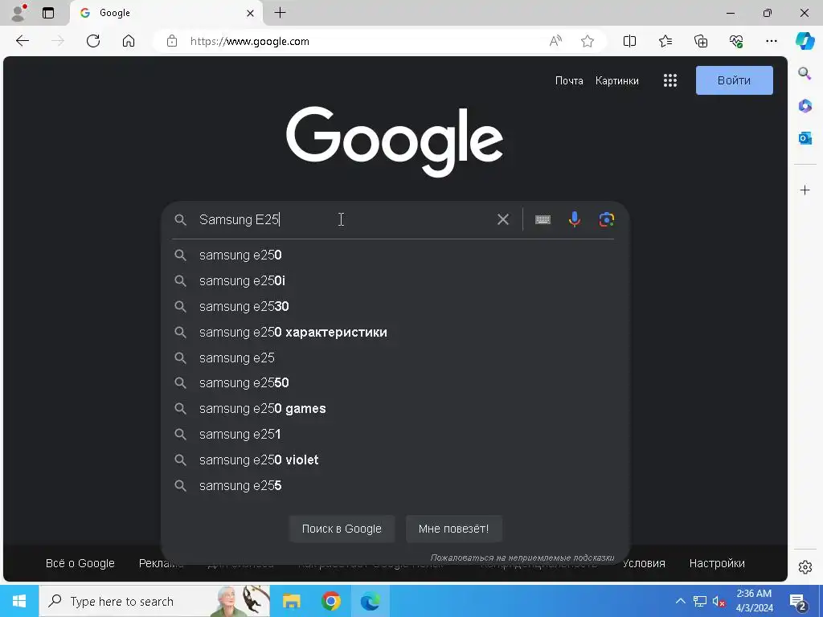Open the Home page icon
This screenshot has height=617, width=823.
[129, 41]
